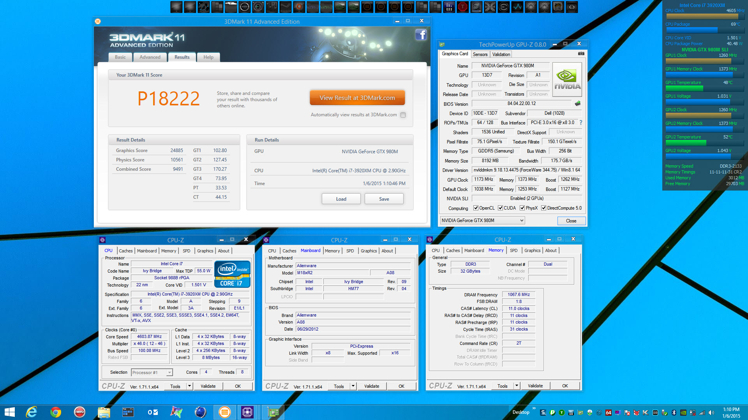This screenshot has width=748, height=420.
Task: Switch to 3DMark orange taskbar button
Action: pos(225,412)
